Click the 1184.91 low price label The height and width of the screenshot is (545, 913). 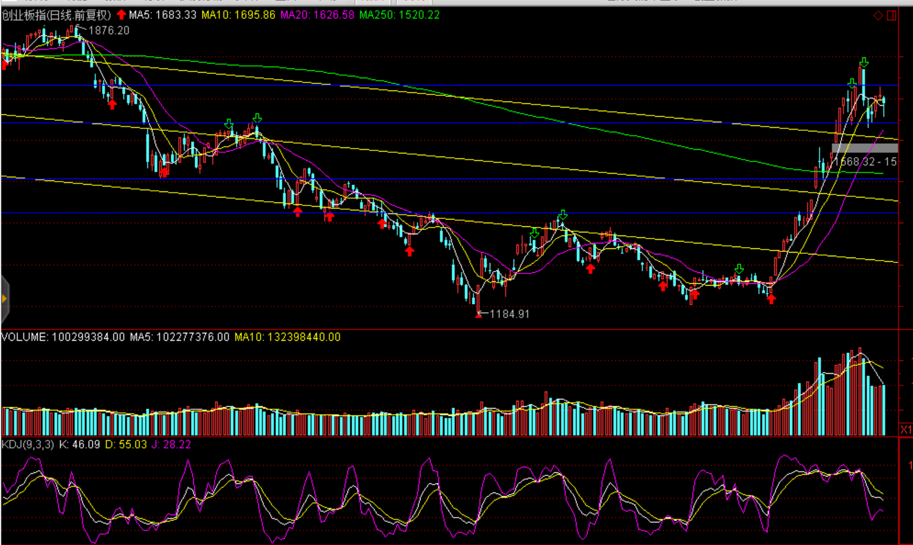point(509,314)
